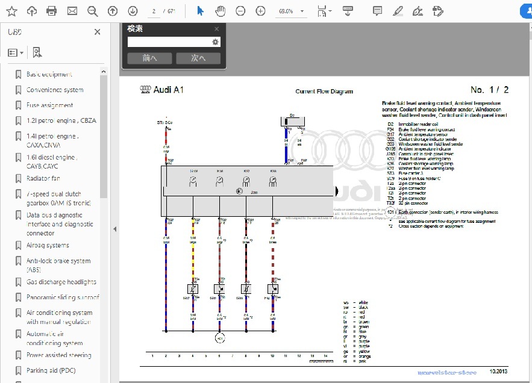Open the Gas discharge headlights bookmark

pyautogui.click(x=61, y=282)
